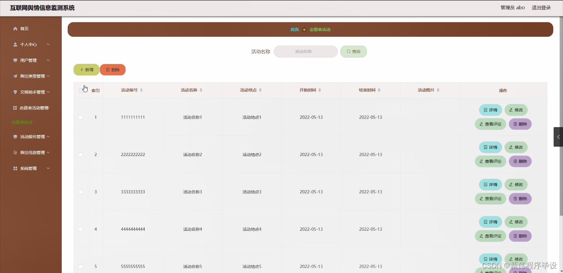Check the row 3 checkbox for 活动名称3
Image resolution: width=563 pixels, height=273 pixels.
coord(81,192)
